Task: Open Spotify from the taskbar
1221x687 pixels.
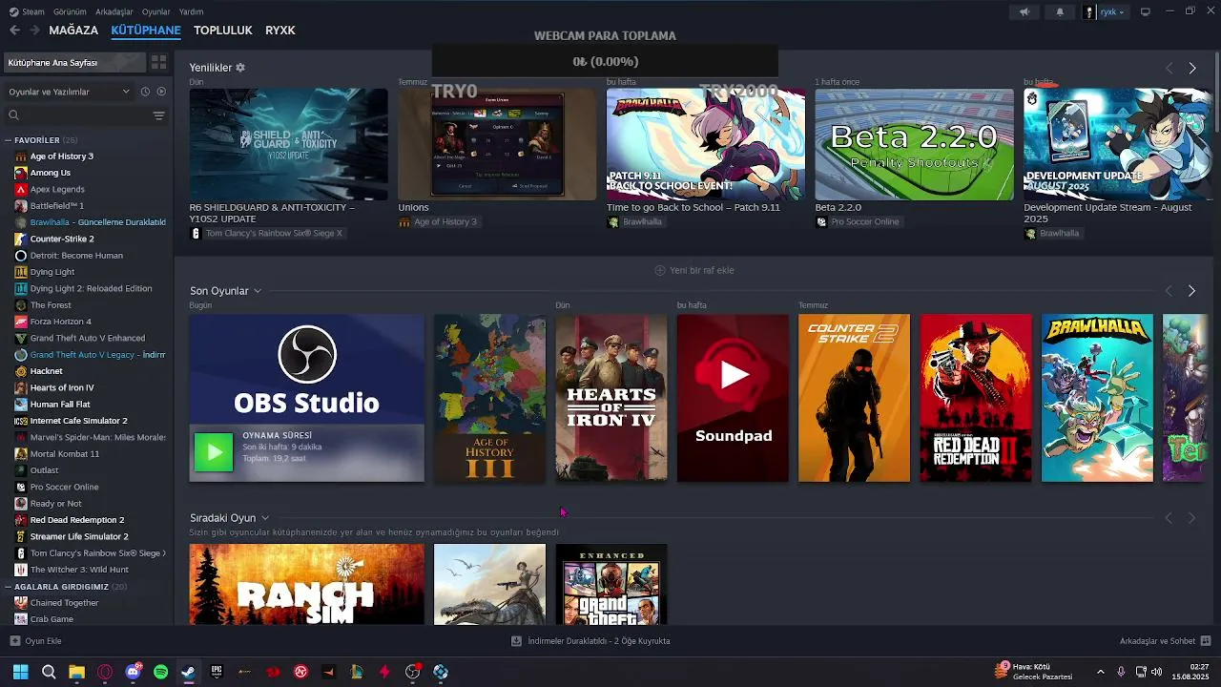Action: click(160, 672)
